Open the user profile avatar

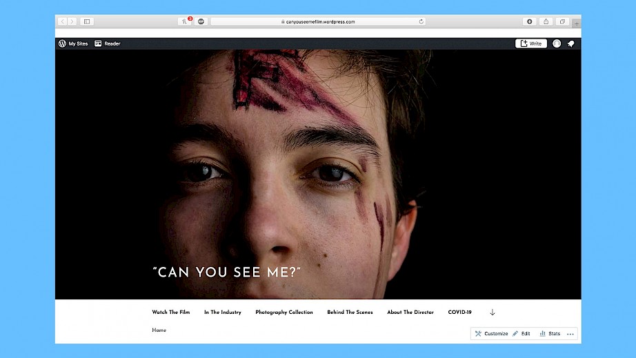click(x=557, y=43)
